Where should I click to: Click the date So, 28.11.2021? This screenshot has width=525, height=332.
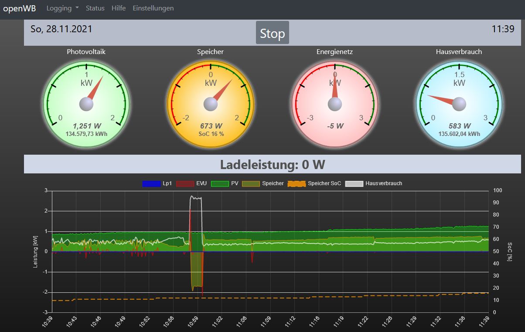pos(61,29)
